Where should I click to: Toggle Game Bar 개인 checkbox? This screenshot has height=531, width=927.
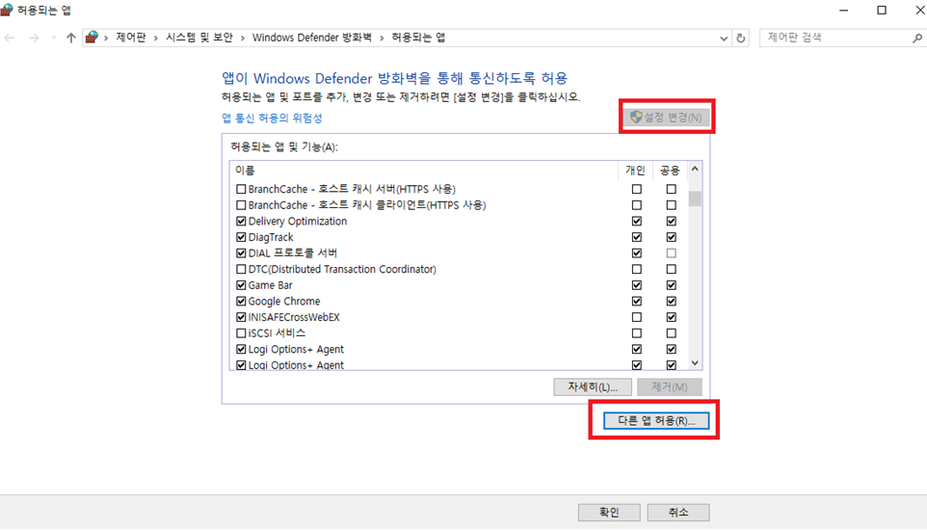pos(637,285)
